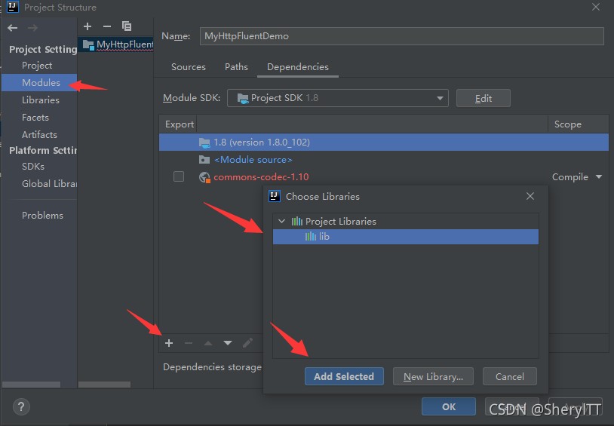Viewport: 614px width, 426px height.
Task: Switch to the Paths tab
Action: click(x=236, y=67)
